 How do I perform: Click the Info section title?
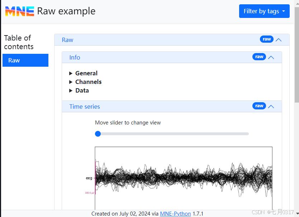coord(75,57)
